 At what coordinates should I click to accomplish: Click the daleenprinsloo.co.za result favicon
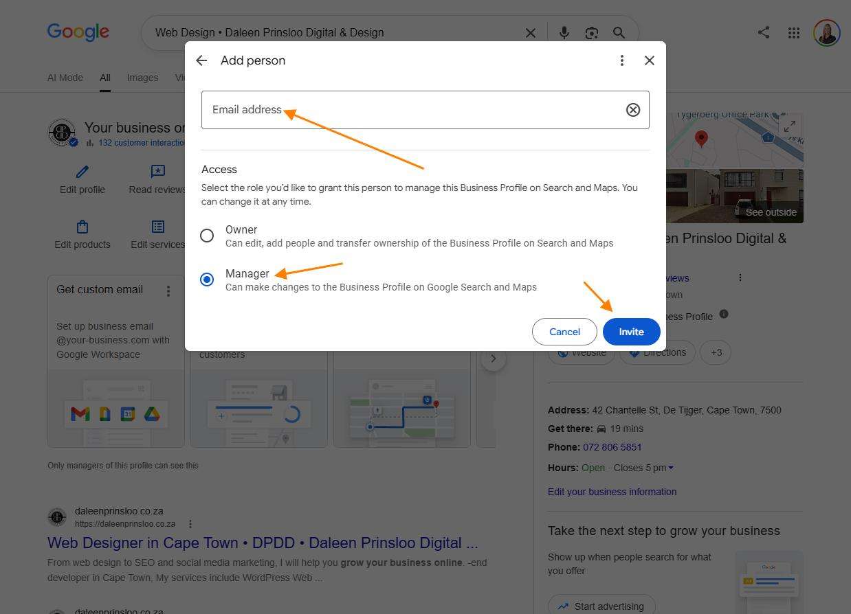coord(57,516)
